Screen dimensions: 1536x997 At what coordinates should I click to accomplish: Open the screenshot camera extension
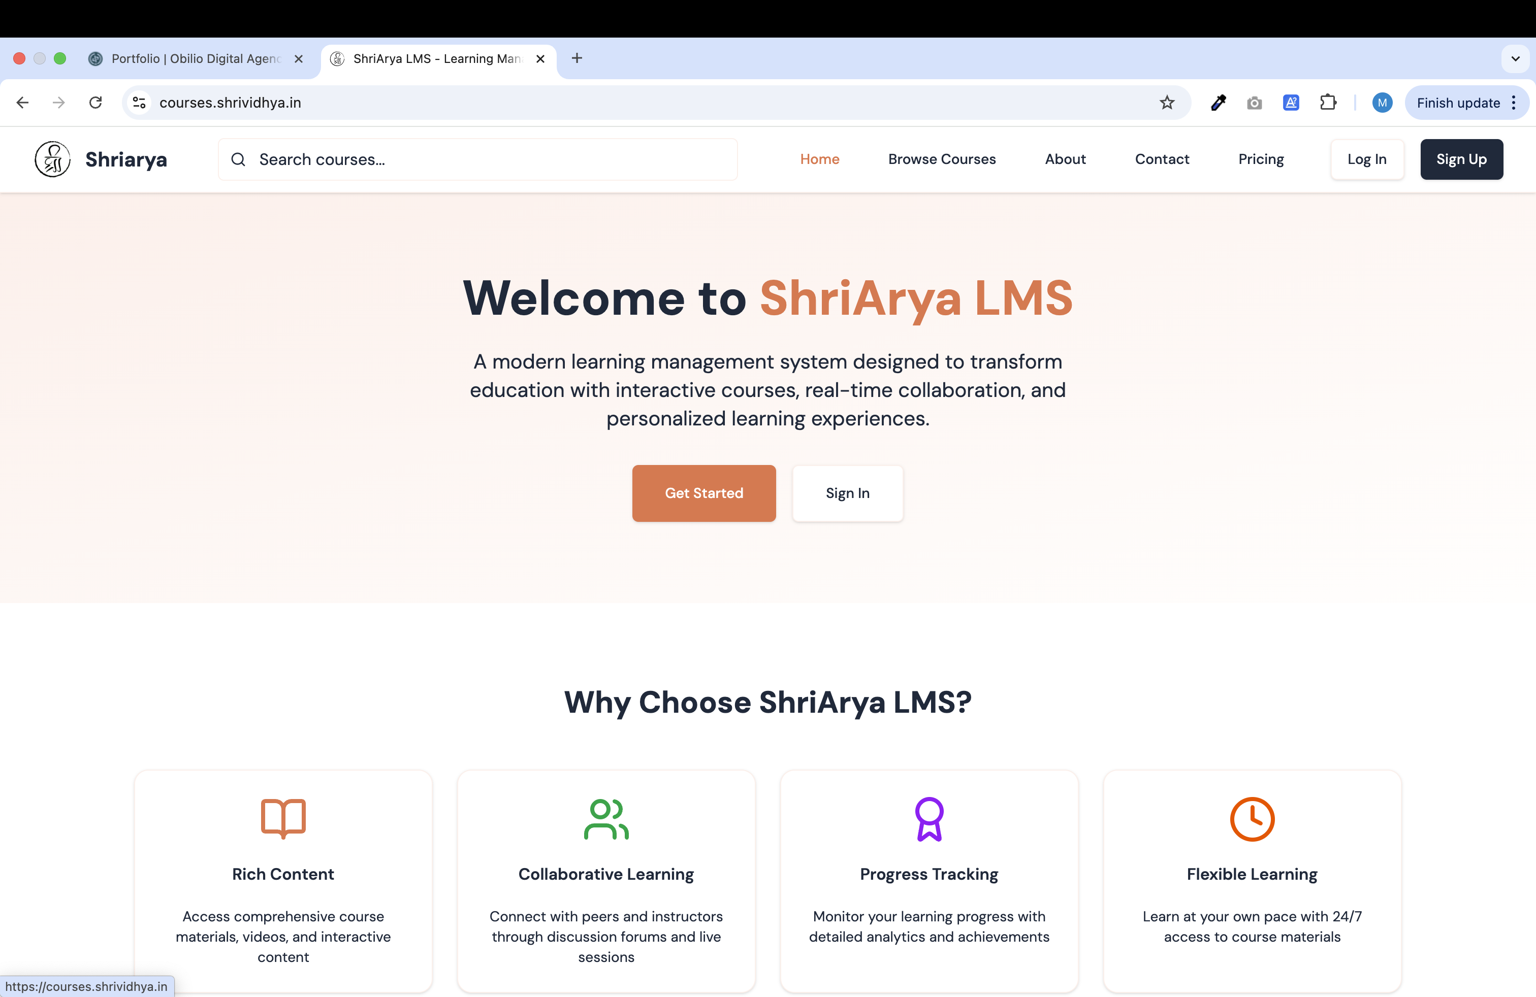(1254, 103)
